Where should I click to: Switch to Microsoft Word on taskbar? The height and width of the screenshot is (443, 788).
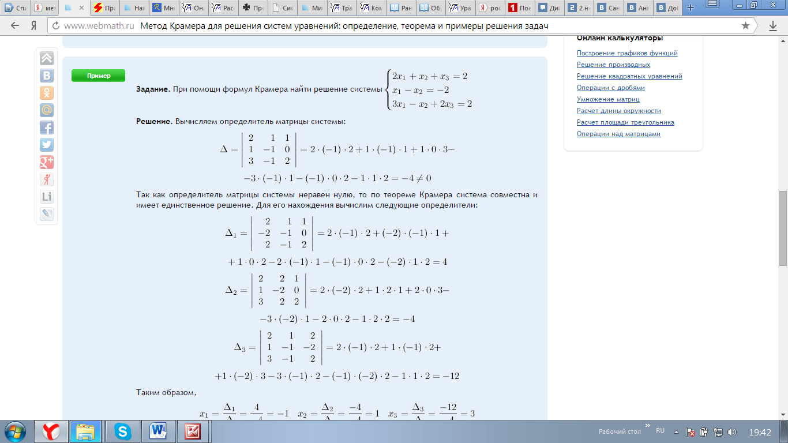[157, 431]
